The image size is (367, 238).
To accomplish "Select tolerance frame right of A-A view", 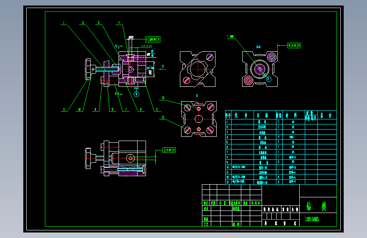I will (294, 45).
